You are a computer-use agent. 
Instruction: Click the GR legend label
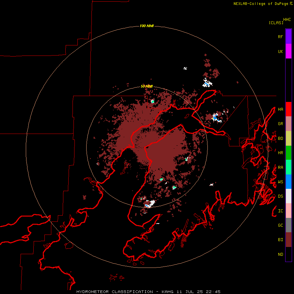pyautogui.click(x=280, y=124)
